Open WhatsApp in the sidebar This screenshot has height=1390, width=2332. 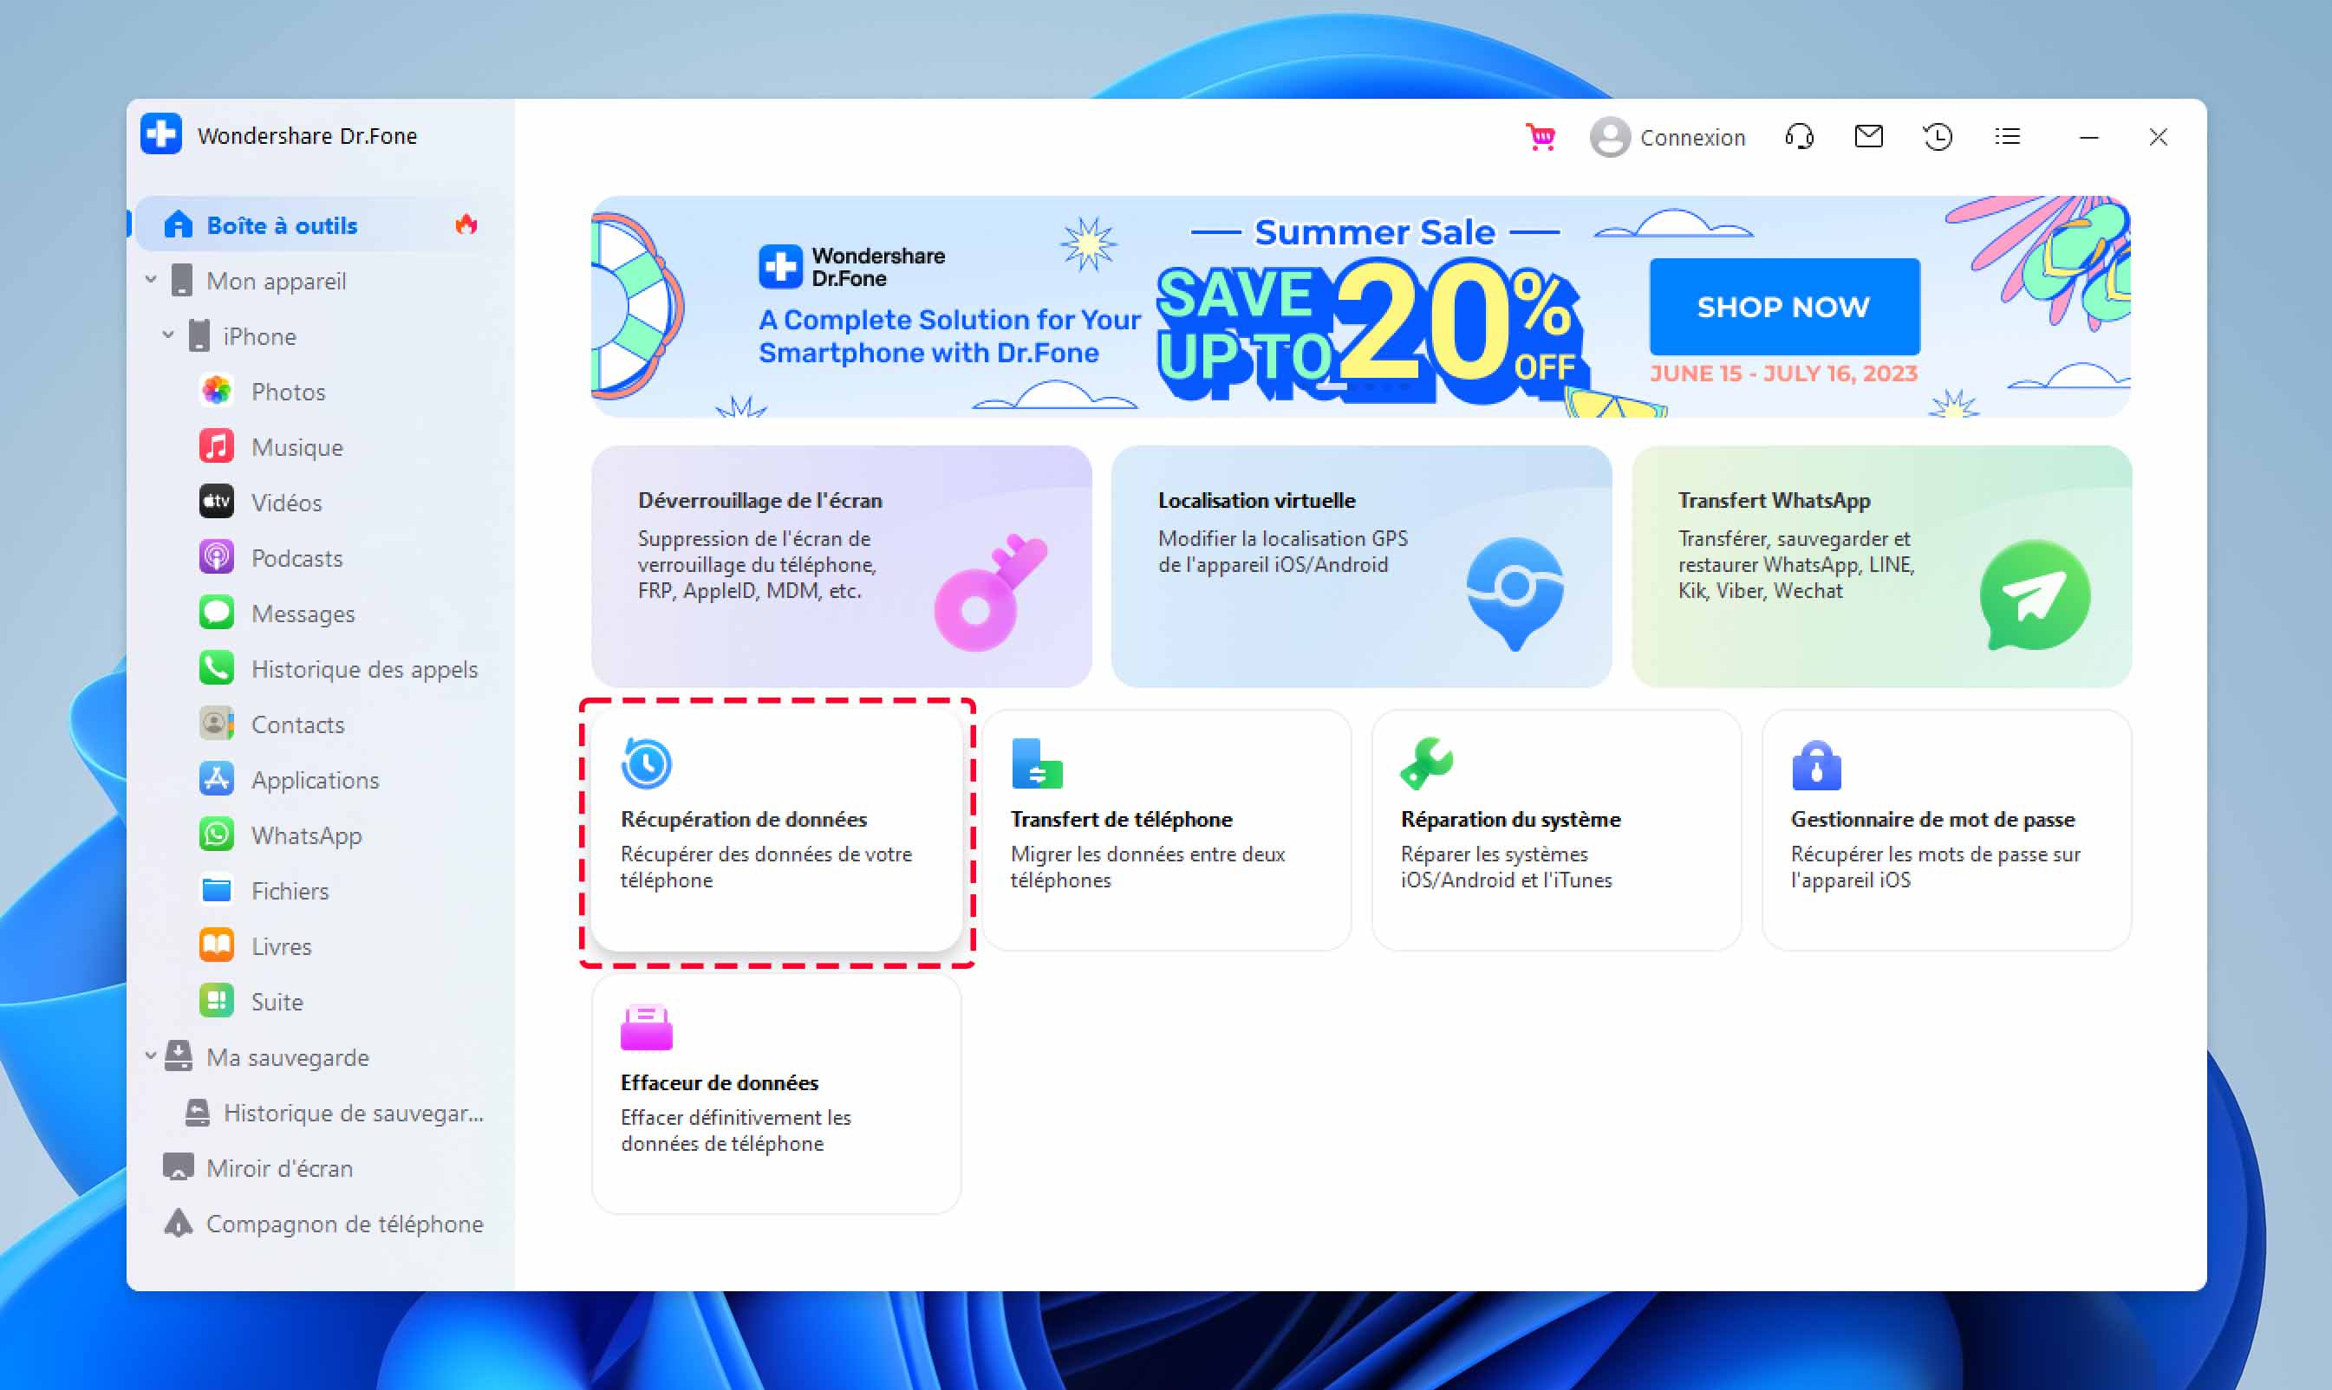(305, 835)
